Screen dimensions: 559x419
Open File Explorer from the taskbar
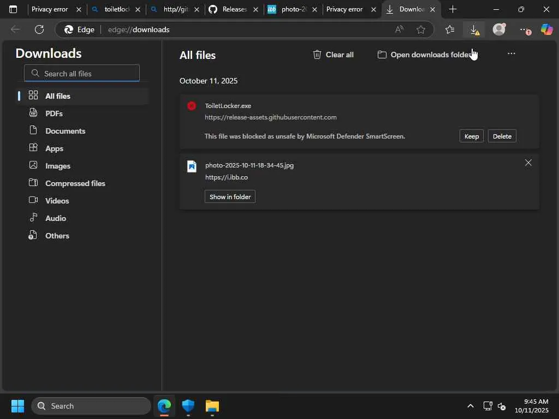pyautogui.click(x=212, y=406)
